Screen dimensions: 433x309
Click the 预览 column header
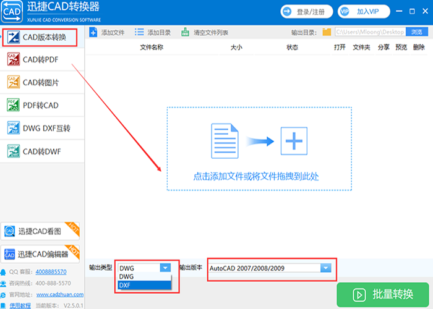pyautogui.click(x=401, y=47)
